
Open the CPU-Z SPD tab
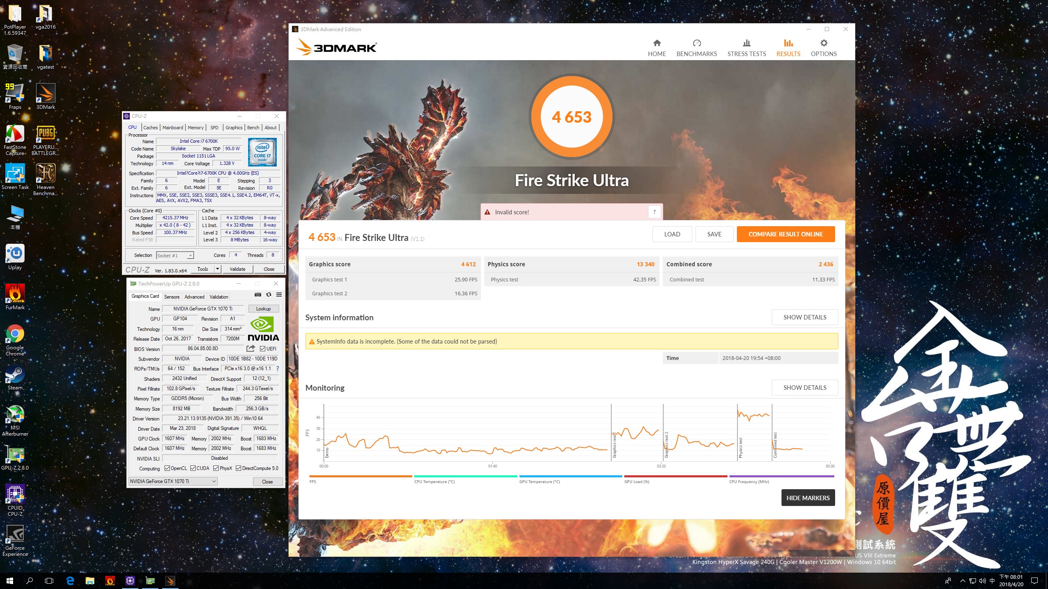[x=214, y=128]
